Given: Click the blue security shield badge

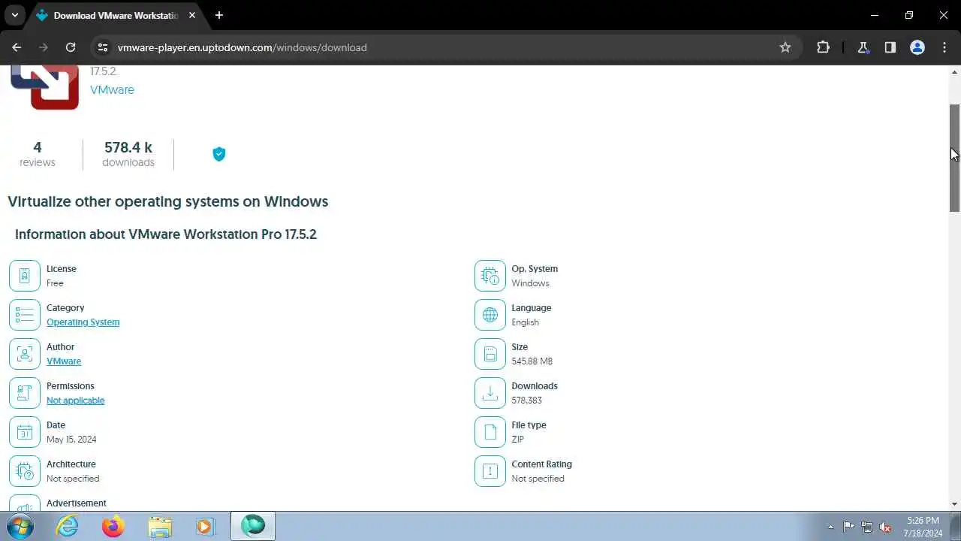Looking at the screenshot, I should pos(219,154).
